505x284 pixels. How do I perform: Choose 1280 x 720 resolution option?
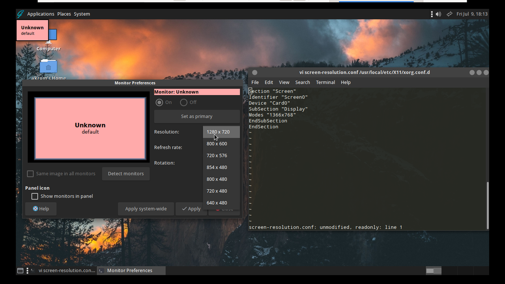pos(221,132)
